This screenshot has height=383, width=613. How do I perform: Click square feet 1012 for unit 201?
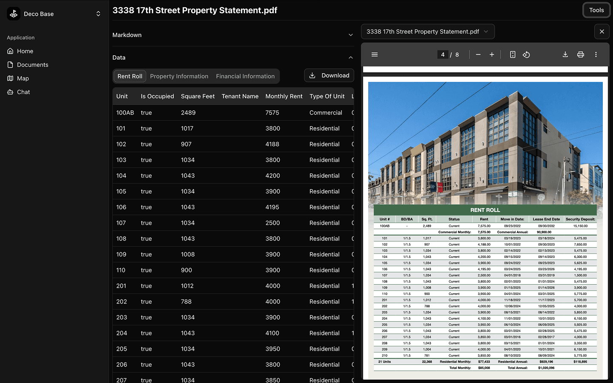(x=187, y=286)
